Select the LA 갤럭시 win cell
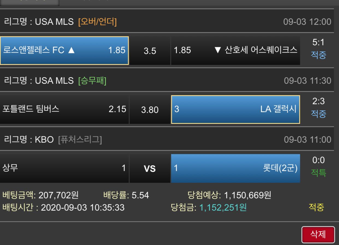Viewport: 339px width, 245px height. [x=235, y=109]
